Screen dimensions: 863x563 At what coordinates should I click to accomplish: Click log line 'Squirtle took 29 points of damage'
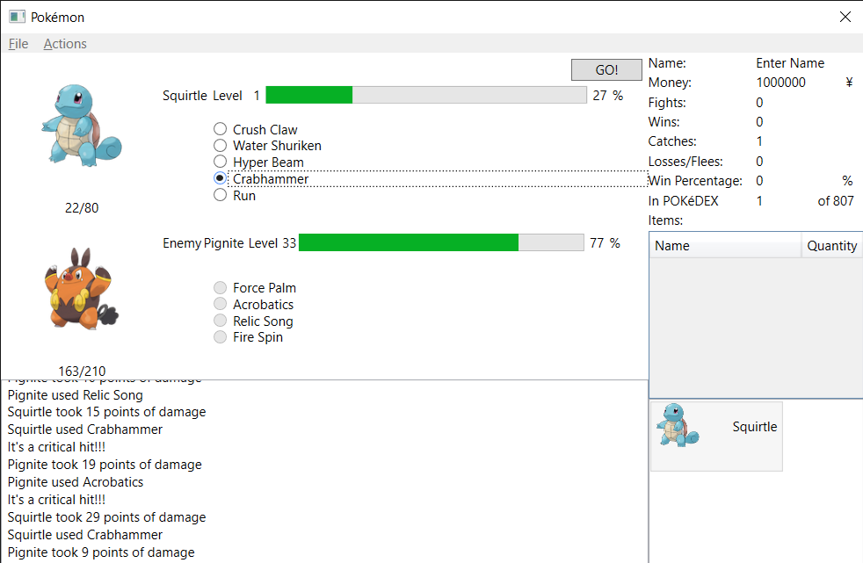[x=106, y=517]
